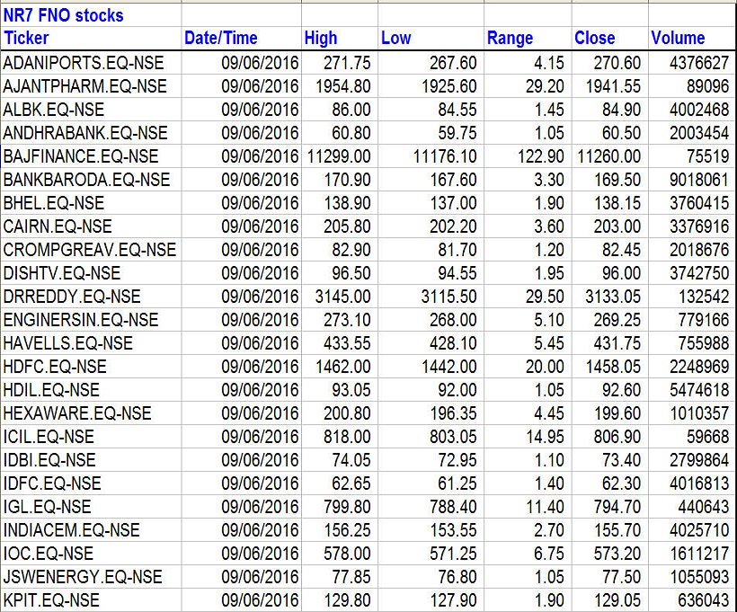Click the Volume column header

tap(678, 38)
